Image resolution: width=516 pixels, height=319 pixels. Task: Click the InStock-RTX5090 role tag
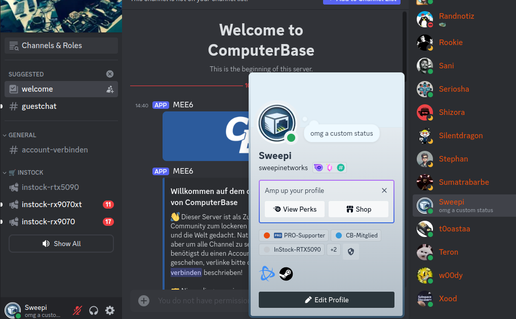click(x=292, y=250)
